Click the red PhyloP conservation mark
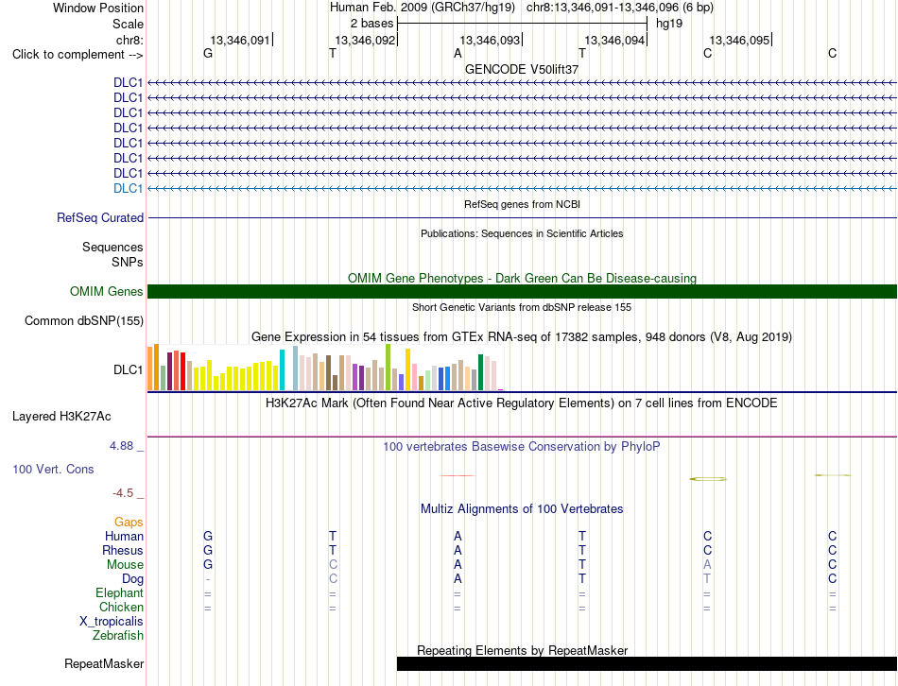This screenshot has height=686, width=898. (457, 475)
